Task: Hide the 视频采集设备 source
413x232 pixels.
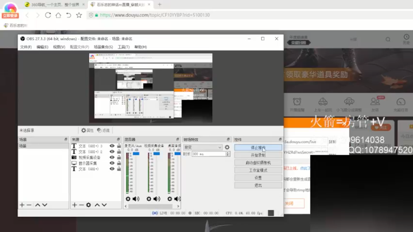Action: click(x=112, y=157)
